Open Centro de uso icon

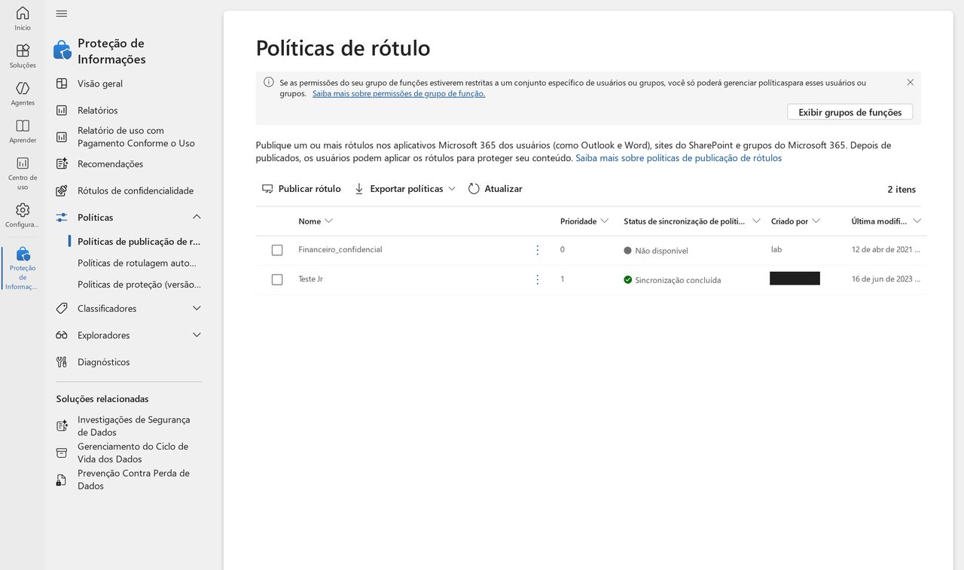click(x=23, y=172)
